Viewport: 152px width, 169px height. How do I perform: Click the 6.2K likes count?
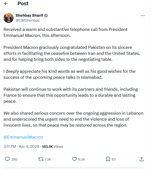pos(82,159)
